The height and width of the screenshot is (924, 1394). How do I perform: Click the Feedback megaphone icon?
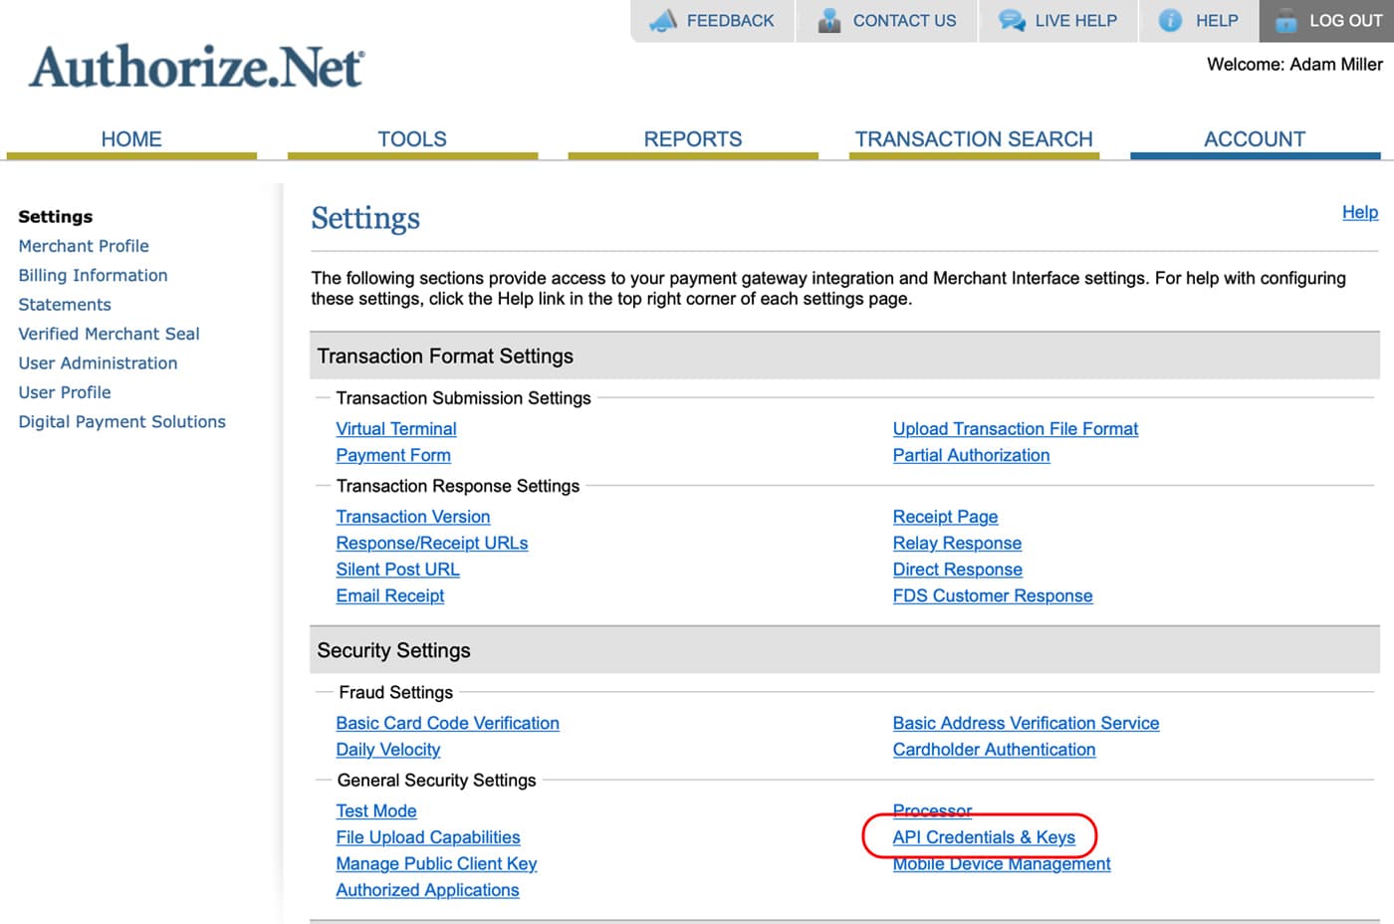coord(663,20)
